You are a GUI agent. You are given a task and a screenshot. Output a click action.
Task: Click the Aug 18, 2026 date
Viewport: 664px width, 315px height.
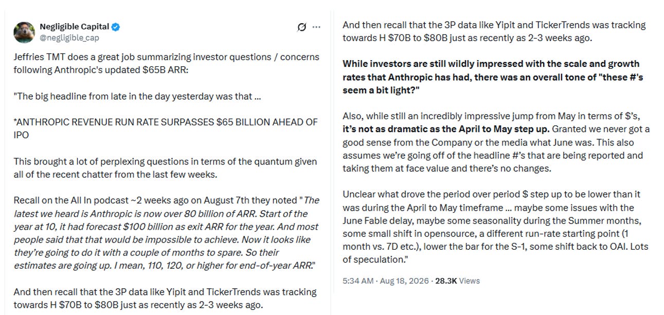399,281
